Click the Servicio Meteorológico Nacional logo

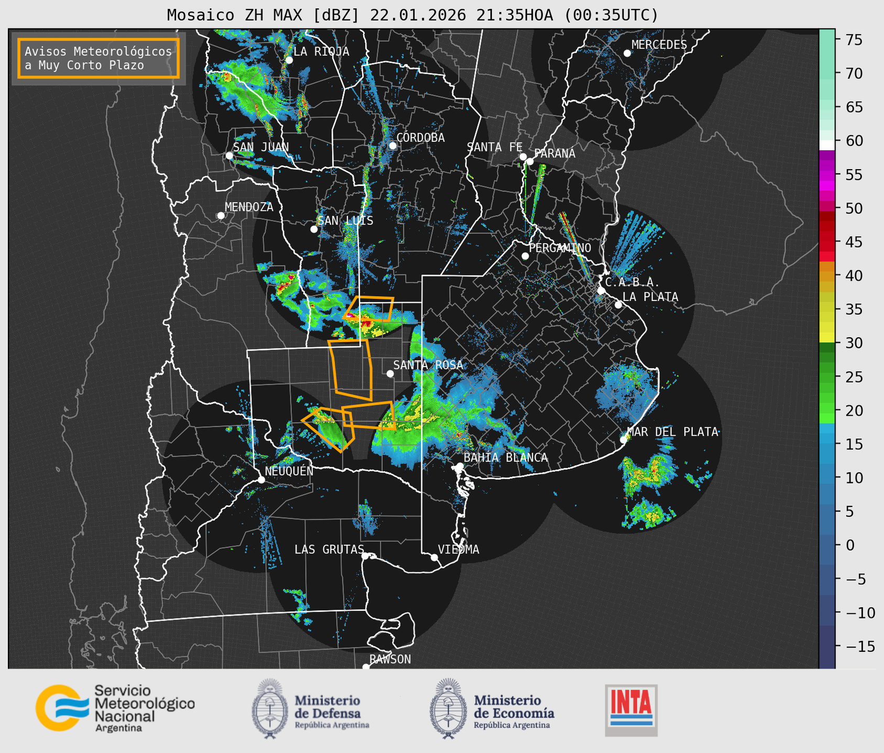[x=115, y=708]
